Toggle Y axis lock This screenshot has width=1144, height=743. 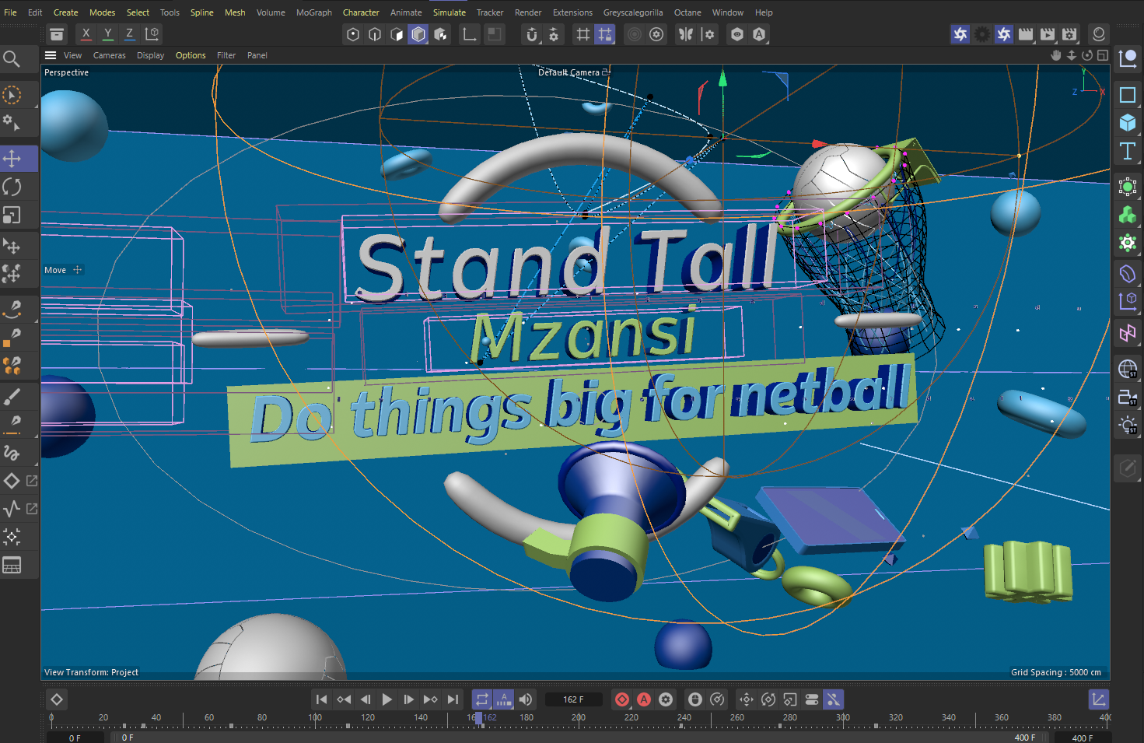108,33
